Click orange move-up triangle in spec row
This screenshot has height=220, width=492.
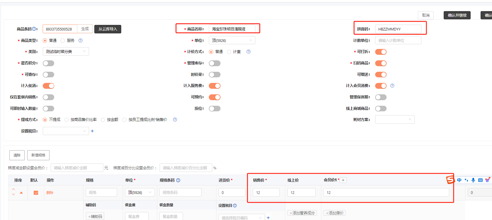click(21, 193)
